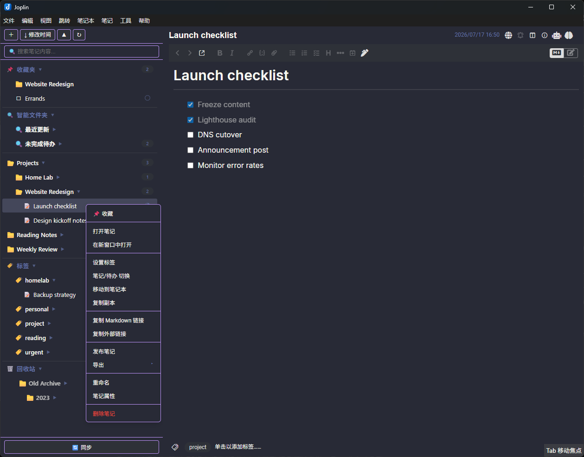Collapse the 智能文件夹 section
The height and width of the screenshot is (457, 584).
pyautogui.click(x=52, y=115)
